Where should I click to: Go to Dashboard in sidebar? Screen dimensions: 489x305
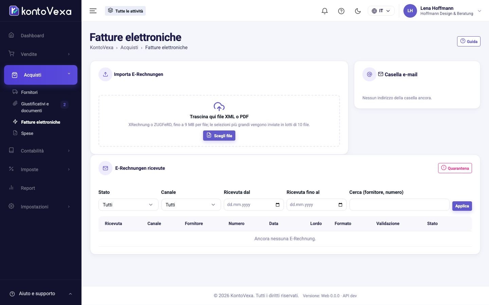[41, 36]
